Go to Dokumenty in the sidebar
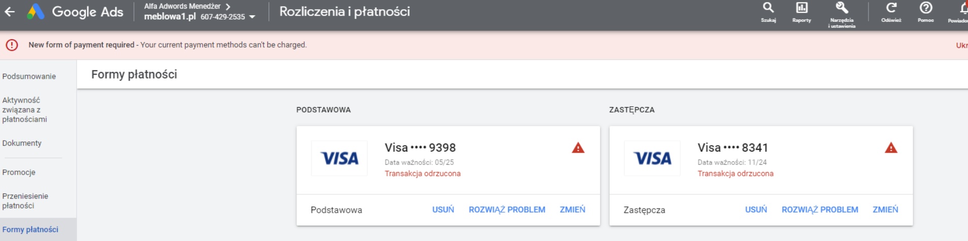 22,143
